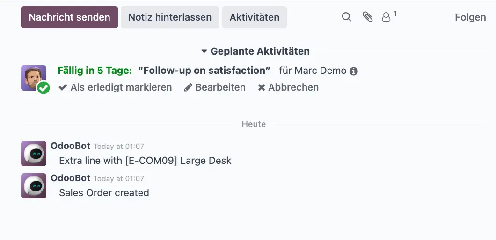Click the second OdooBot avatar
This screenshot has width=496, height=240.
click(34, 186)
